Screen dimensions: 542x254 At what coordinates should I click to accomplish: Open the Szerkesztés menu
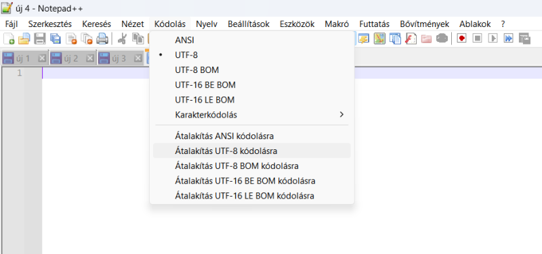pyautogui.click(x=50, y=24)
